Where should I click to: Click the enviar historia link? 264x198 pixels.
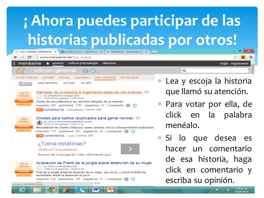[x=27, y=78]
